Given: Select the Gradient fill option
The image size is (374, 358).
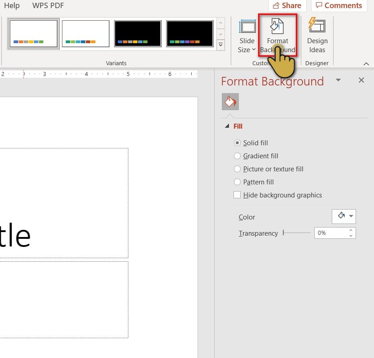Looking at the screenshot, I should click(x=238, y=156).
